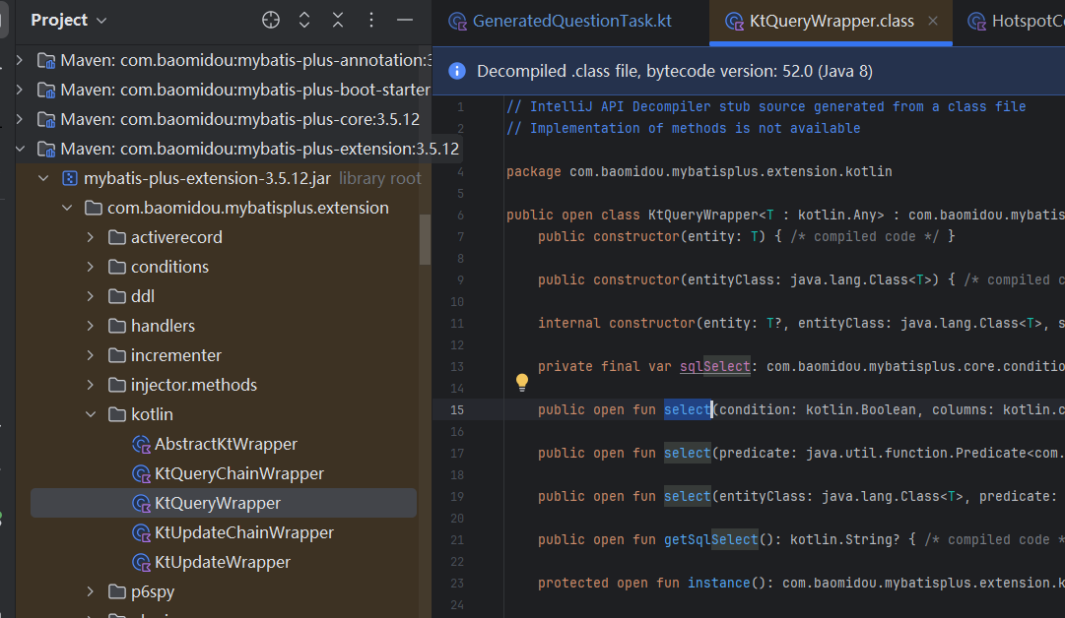Click the yellow lightbulb intention icon

[x=521, y=383]
